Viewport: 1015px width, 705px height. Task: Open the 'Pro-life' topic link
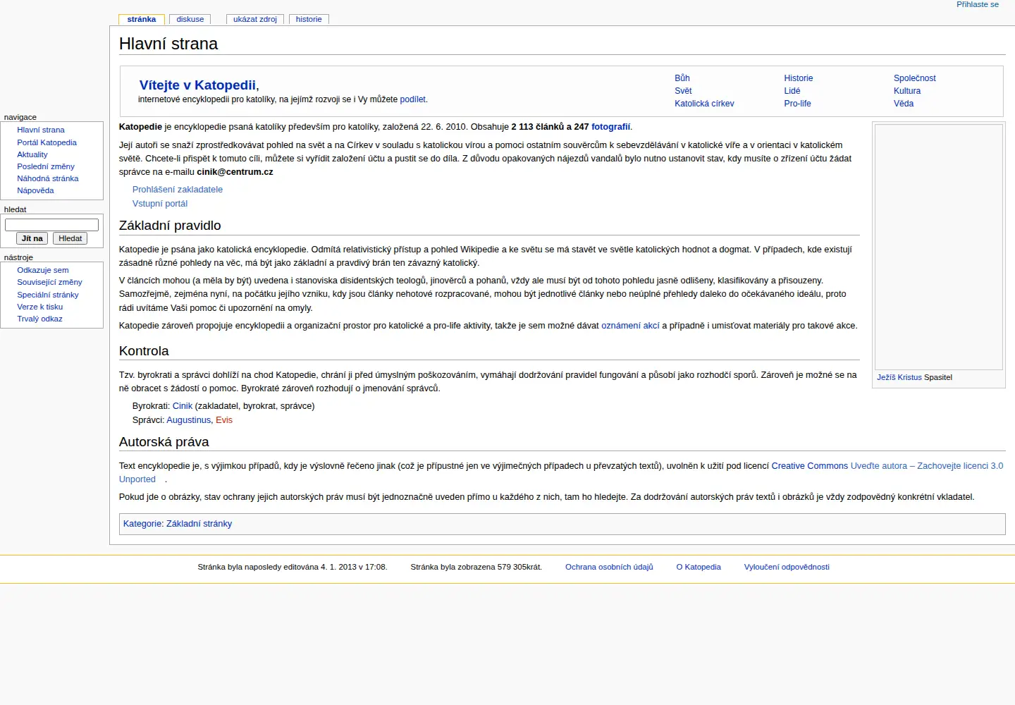797,104
